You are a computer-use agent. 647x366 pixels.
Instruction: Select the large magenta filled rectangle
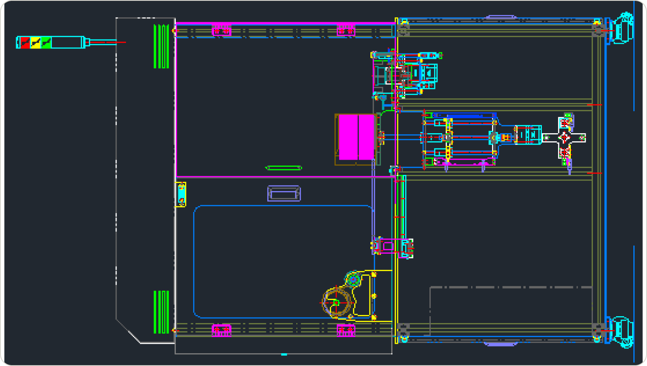357,137
